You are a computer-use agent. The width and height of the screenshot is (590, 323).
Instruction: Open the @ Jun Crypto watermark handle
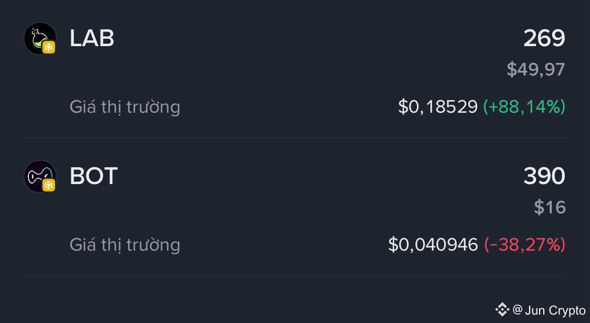(x=549, y=310)
